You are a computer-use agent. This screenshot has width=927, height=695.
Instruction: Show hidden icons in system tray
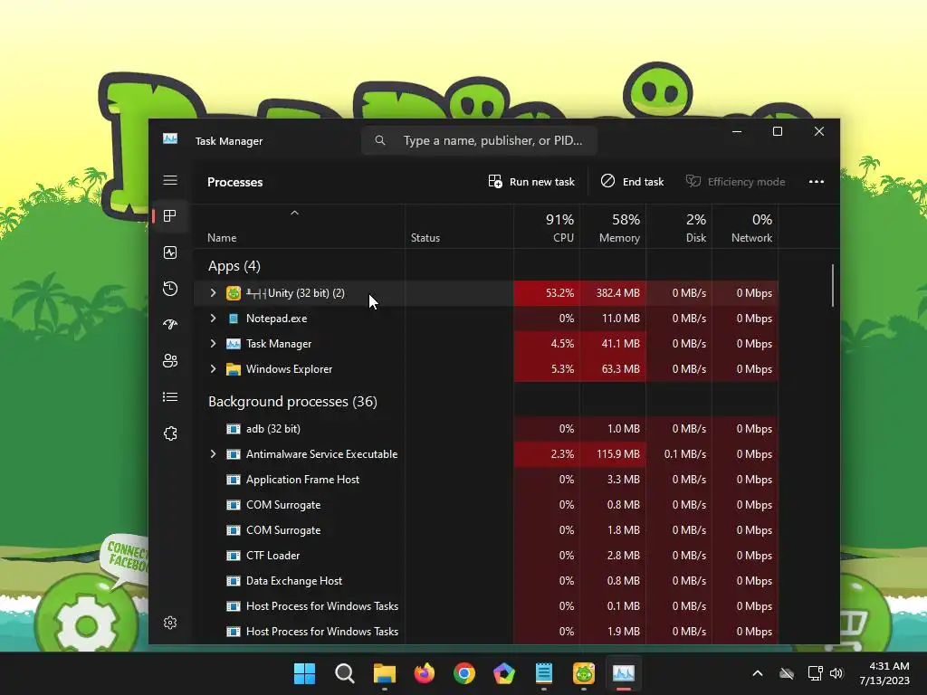[758, 673]
